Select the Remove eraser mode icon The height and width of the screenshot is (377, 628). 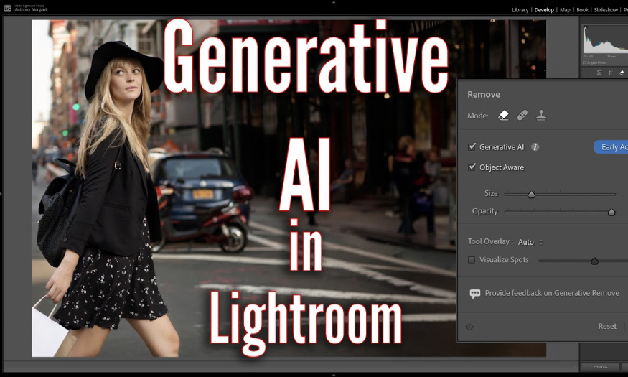tap(503, 116)
